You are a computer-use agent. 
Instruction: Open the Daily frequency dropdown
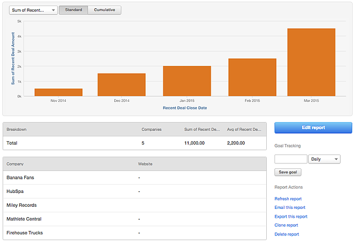325,159
